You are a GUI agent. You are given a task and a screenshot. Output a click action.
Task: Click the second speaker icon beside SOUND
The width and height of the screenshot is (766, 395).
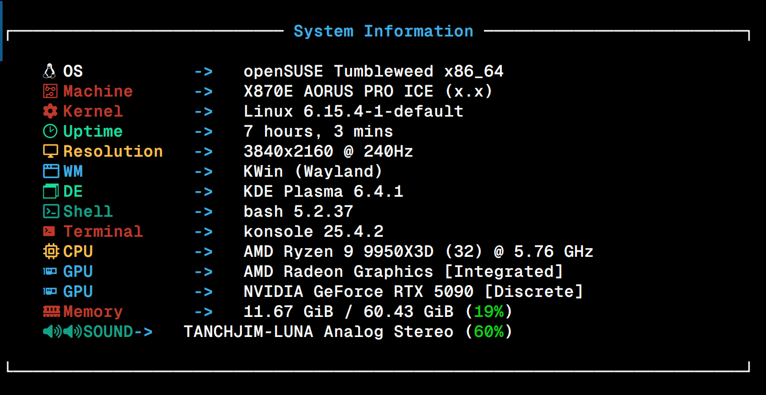coord(72,331)
